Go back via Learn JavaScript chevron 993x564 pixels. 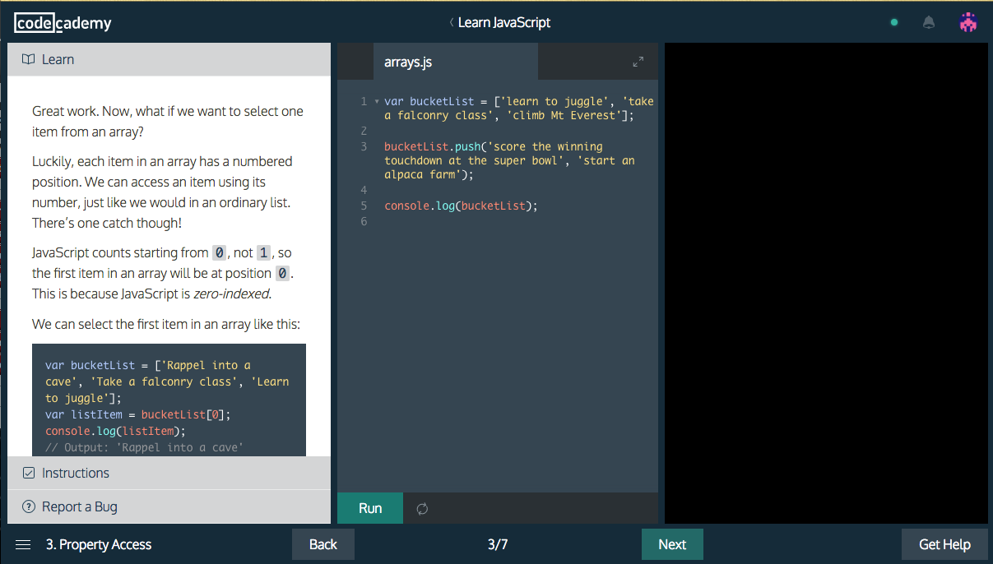(x=451, y=23)
